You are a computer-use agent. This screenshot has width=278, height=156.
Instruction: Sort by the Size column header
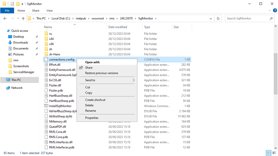tap(176, 27)
